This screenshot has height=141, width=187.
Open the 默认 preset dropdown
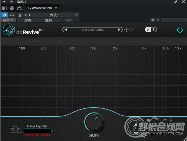click(x=56, y=15)
